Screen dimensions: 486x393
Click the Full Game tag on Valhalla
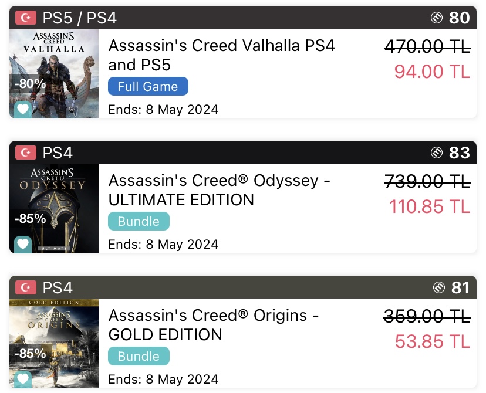[x=148, y=87]
